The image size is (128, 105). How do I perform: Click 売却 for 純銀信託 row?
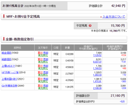click(x=46, y=59)
